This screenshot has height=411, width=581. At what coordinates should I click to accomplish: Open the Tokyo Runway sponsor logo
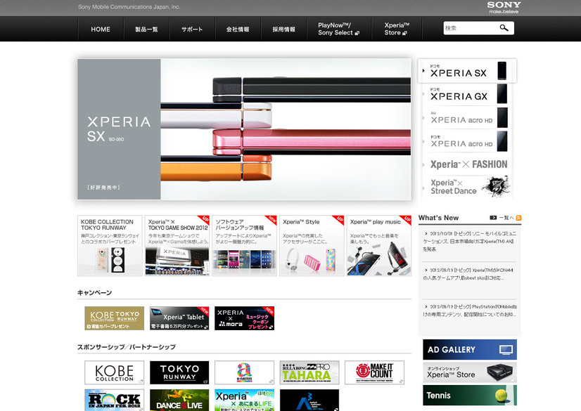179,372
